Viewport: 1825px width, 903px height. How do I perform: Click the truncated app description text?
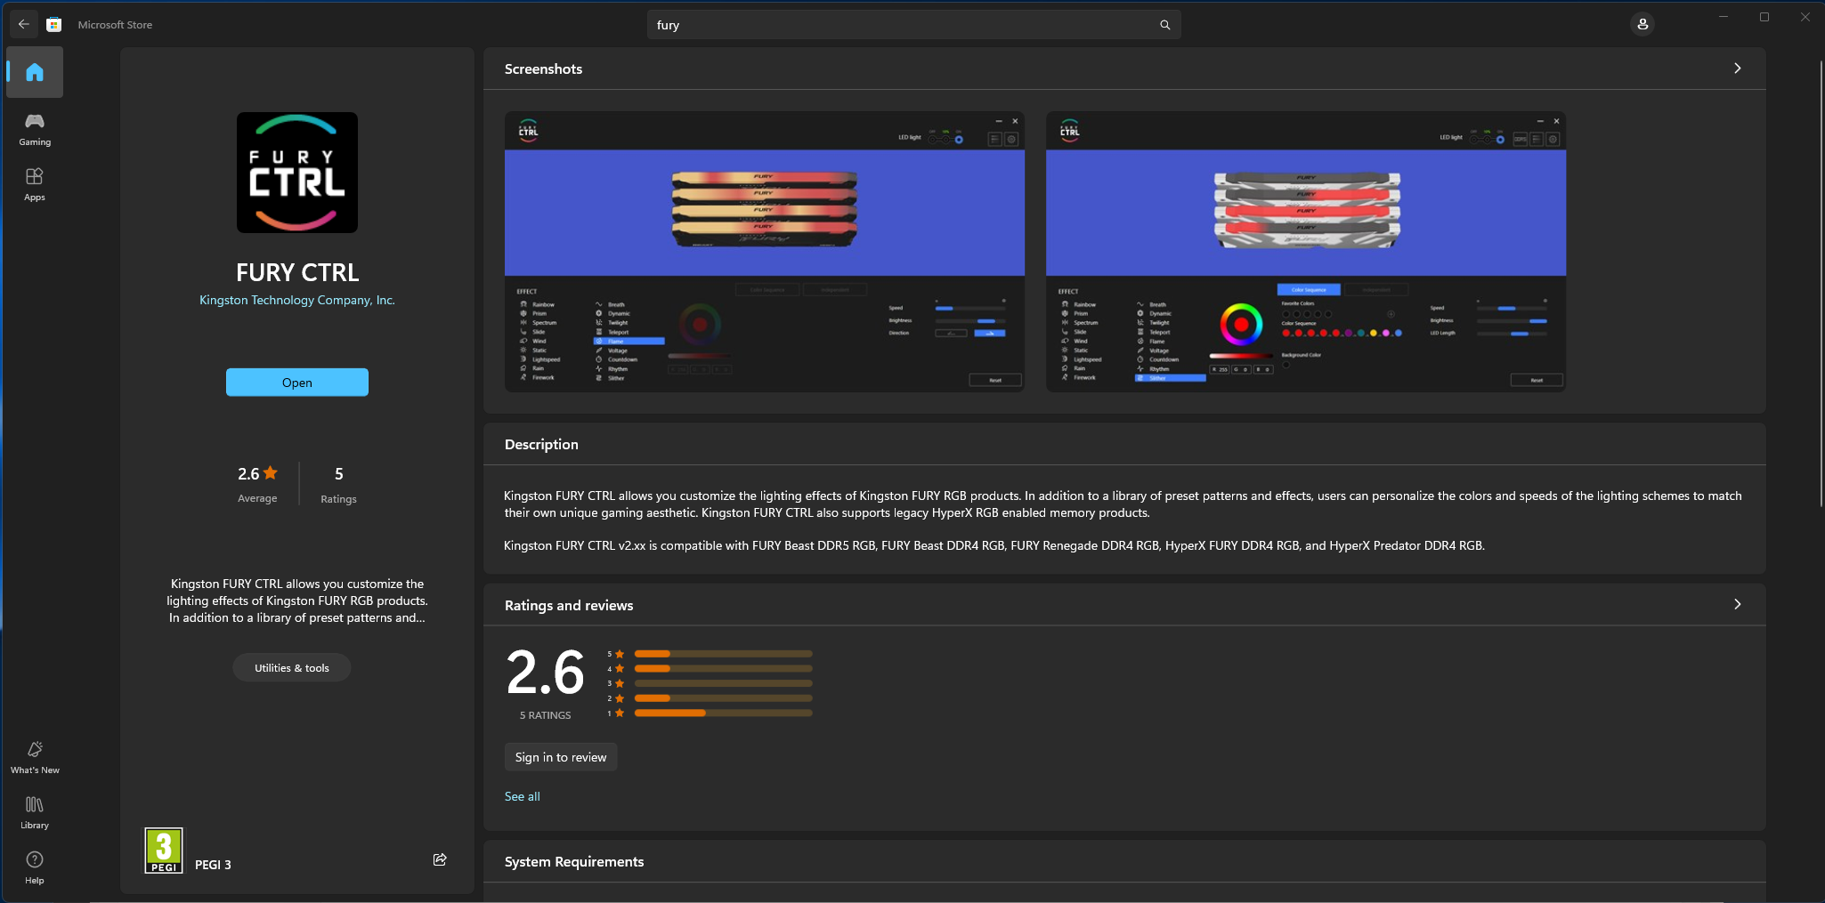(x=297, y=601)
